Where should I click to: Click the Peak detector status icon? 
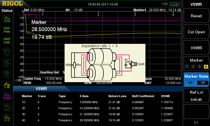tap(7, 19)
